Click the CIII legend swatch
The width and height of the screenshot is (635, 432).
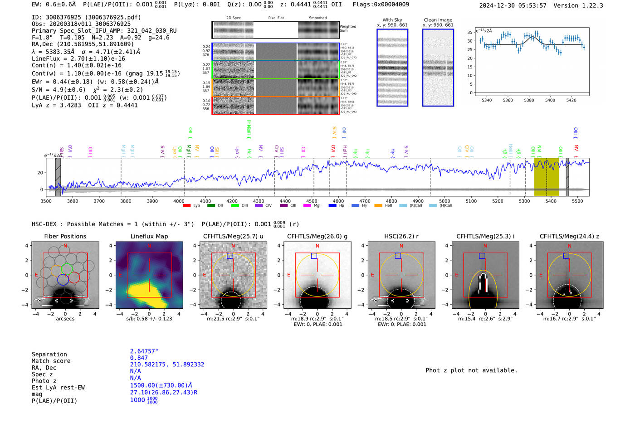284,206
